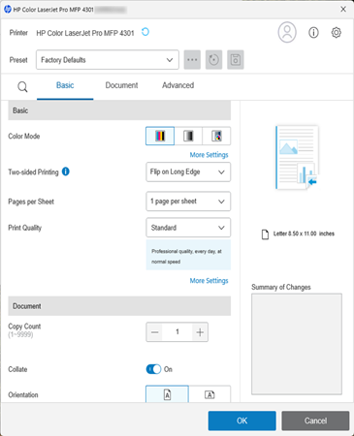The image size is (354, 436).
Task: Click the preset more options ellipsis button
Action: click(x=192, y=60)
